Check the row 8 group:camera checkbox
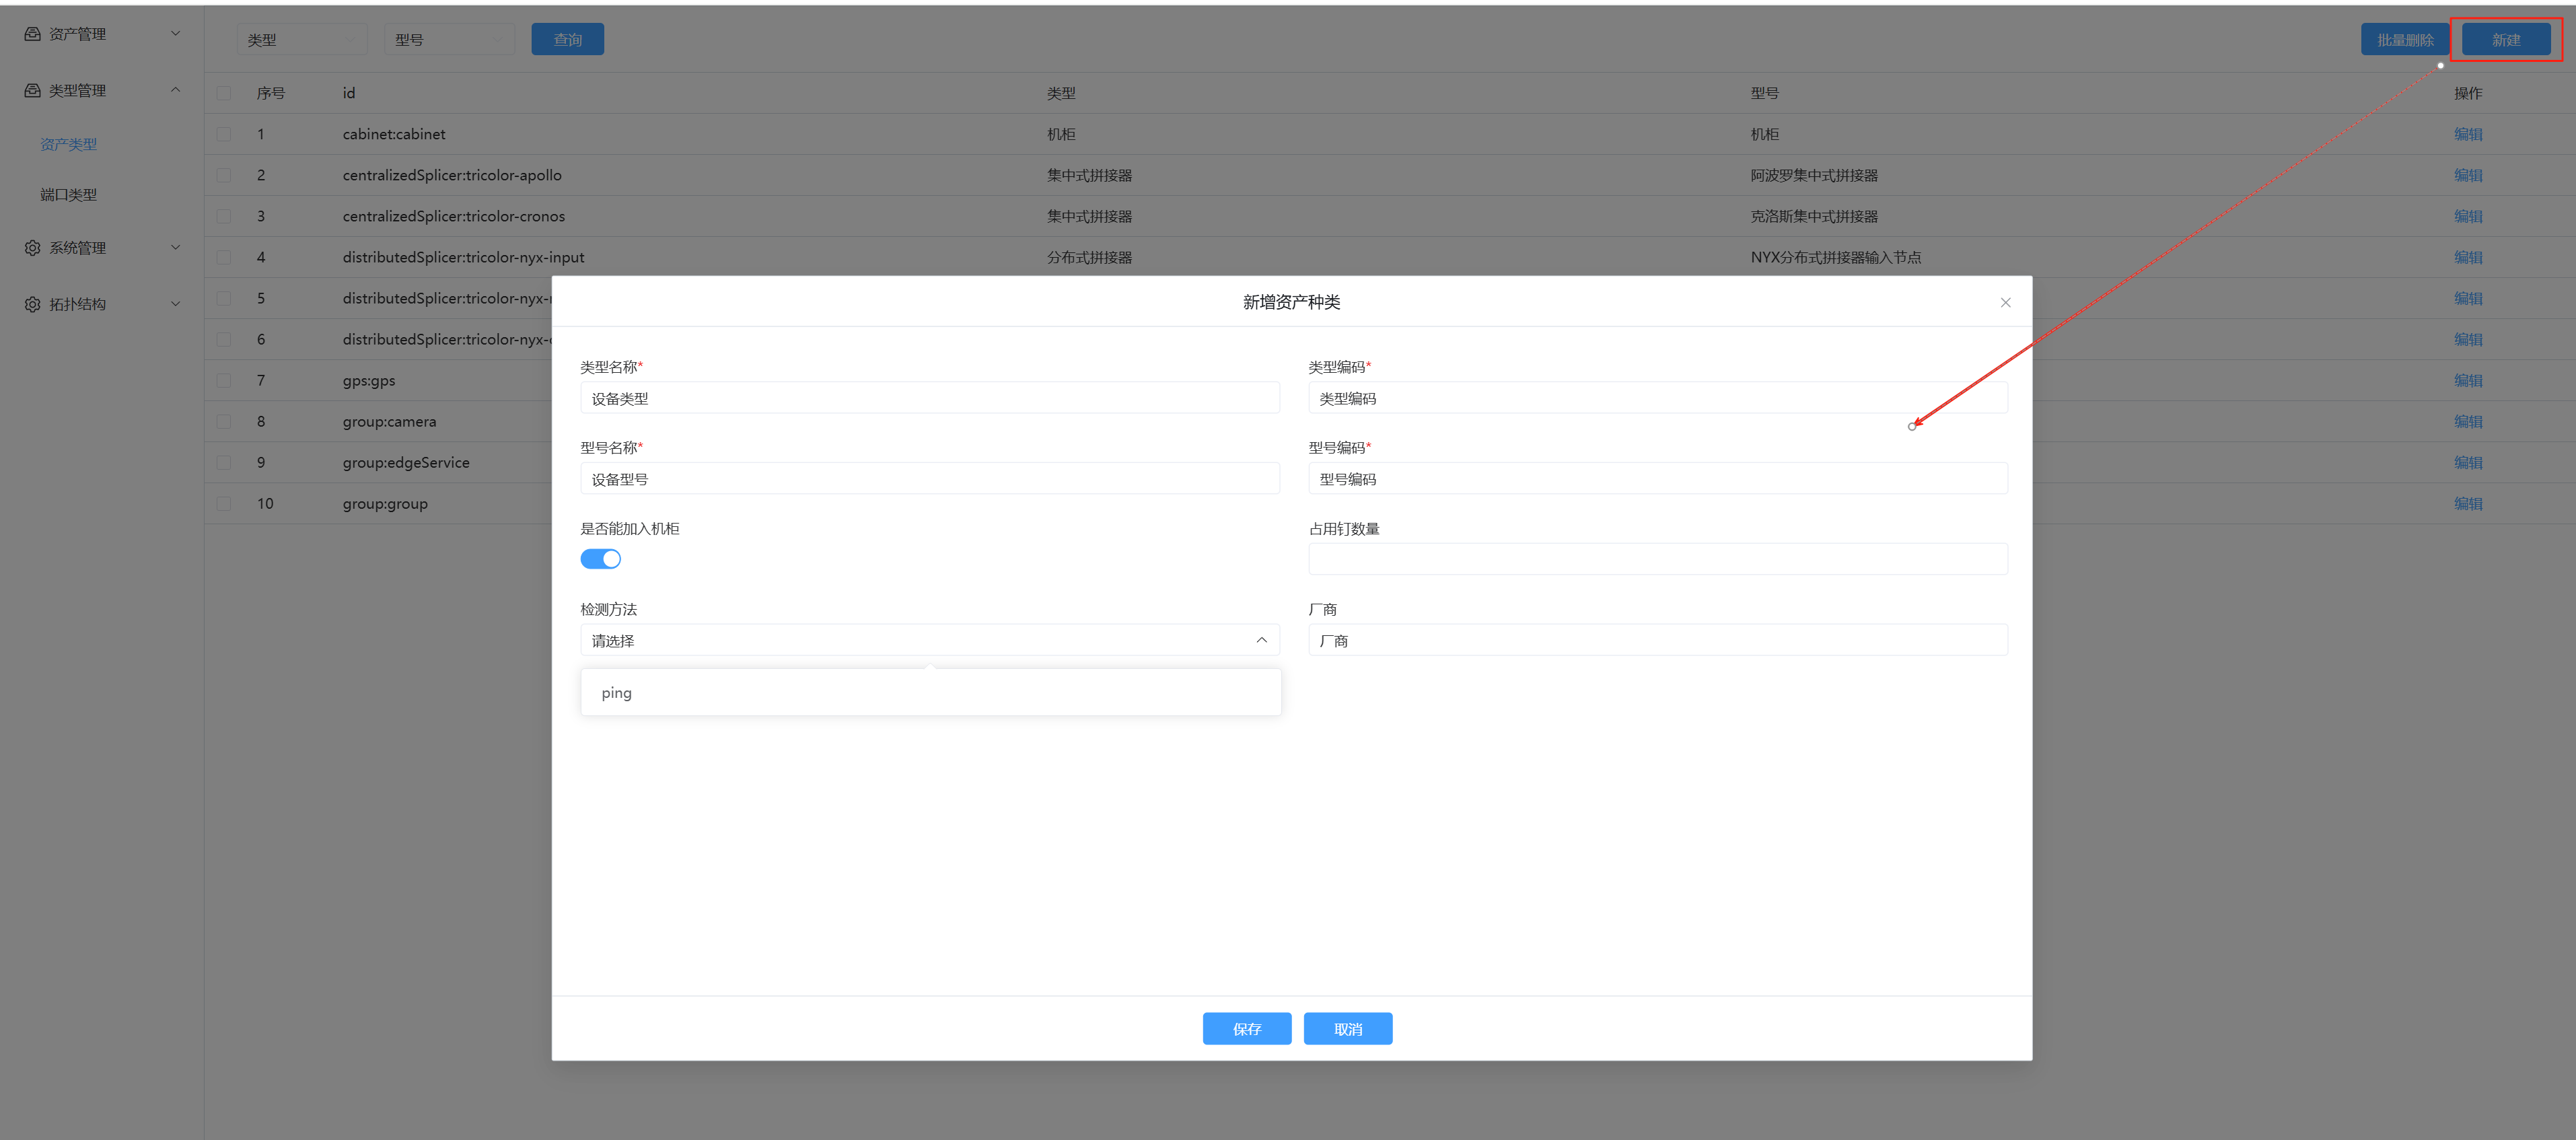The image size is (2576, 1140). (224, 421)
